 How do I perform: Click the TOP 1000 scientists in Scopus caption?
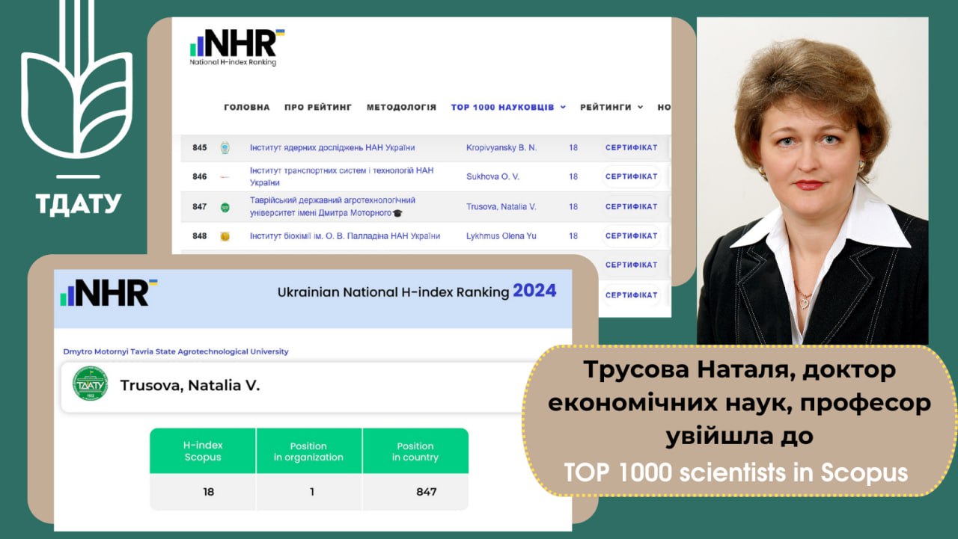pyautogui.click(x=736, y=472)
